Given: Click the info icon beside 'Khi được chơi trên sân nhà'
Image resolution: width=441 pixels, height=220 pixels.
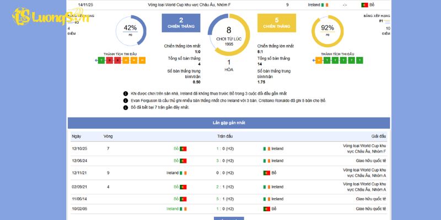Looking at the screenshot, I should [126, 94].
